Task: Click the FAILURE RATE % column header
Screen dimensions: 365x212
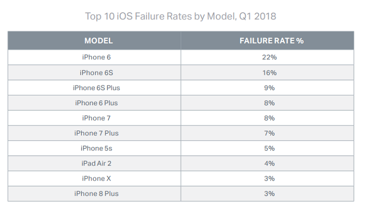Action: [x=271, y=41]
